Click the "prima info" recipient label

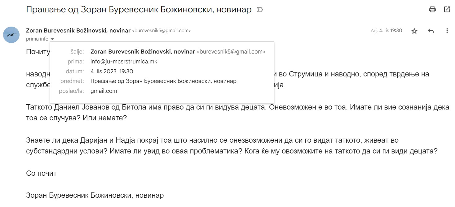(37, 39)
